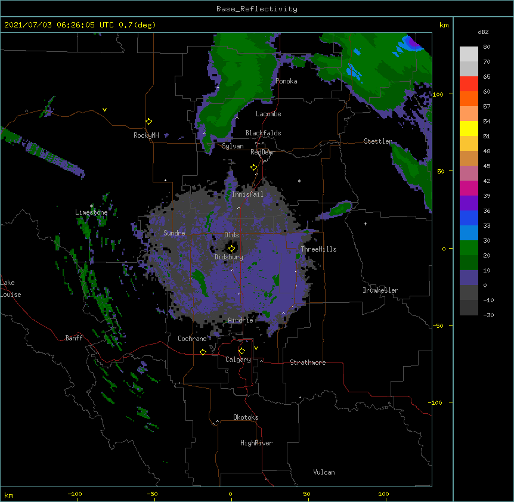The width and height of the screenshot is (514, 502).
Task: Click the -30 value in the dBZ legend
Action: pyautogui.click(x=488, y=315)
